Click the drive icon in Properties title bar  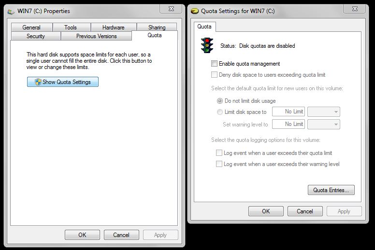point(11,12)
